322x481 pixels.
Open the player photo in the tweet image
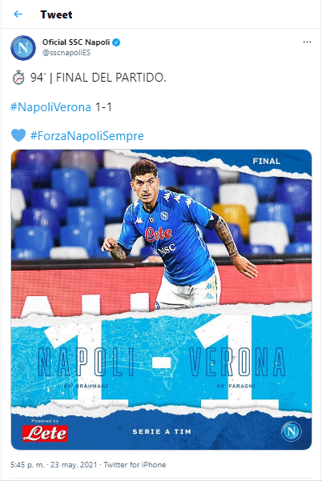pos(179,234)
